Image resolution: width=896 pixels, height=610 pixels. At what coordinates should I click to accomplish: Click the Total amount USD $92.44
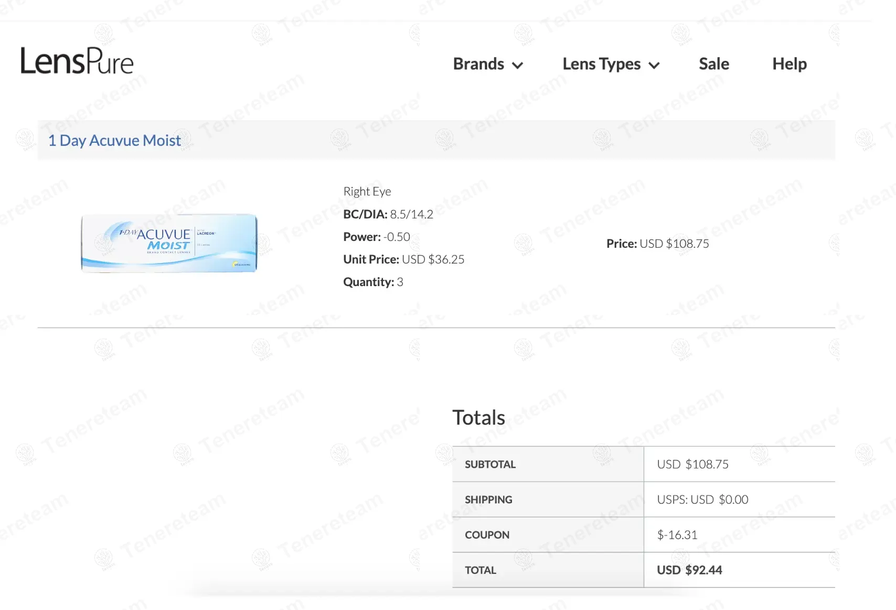[x=689, y=570]
